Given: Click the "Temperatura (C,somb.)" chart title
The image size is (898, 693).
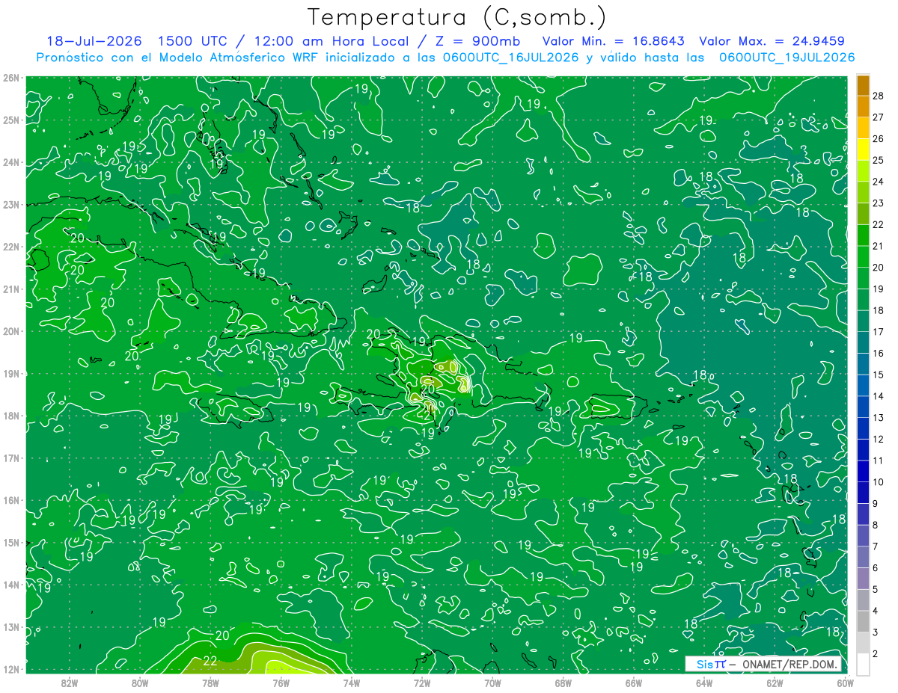Looking at the screenshot, I should [457, 18].
